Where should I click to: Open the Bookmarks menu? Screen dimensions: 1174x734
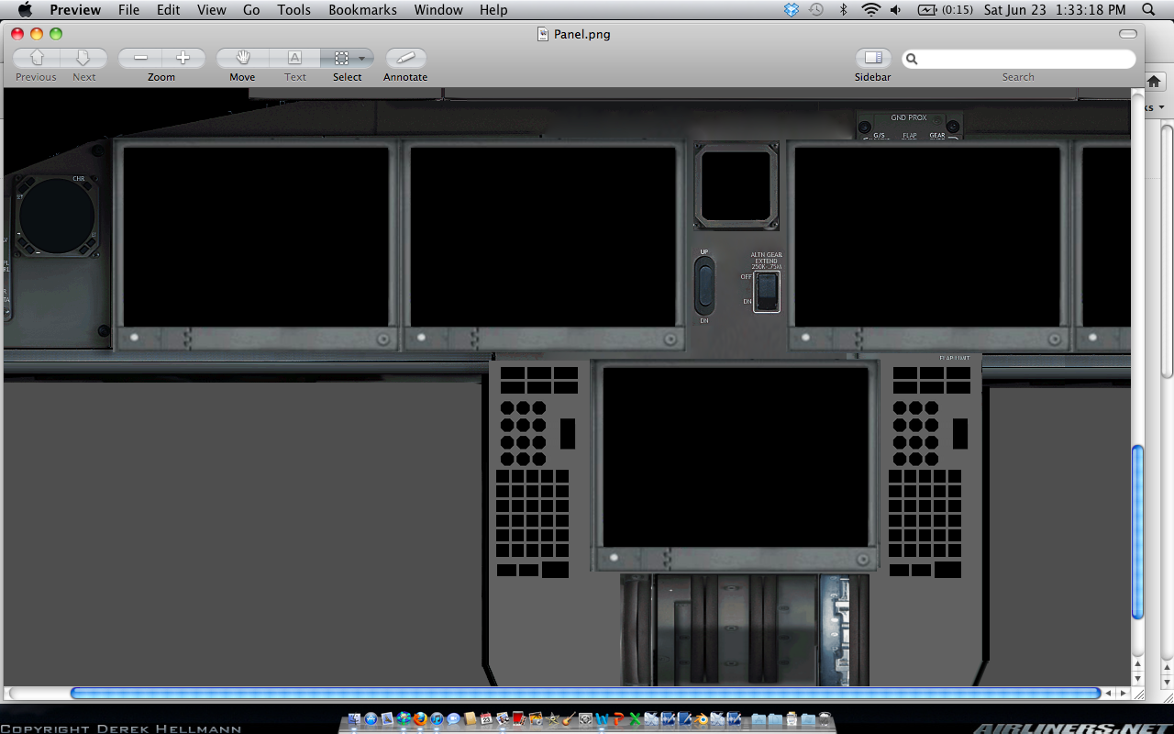coord(362,10)
